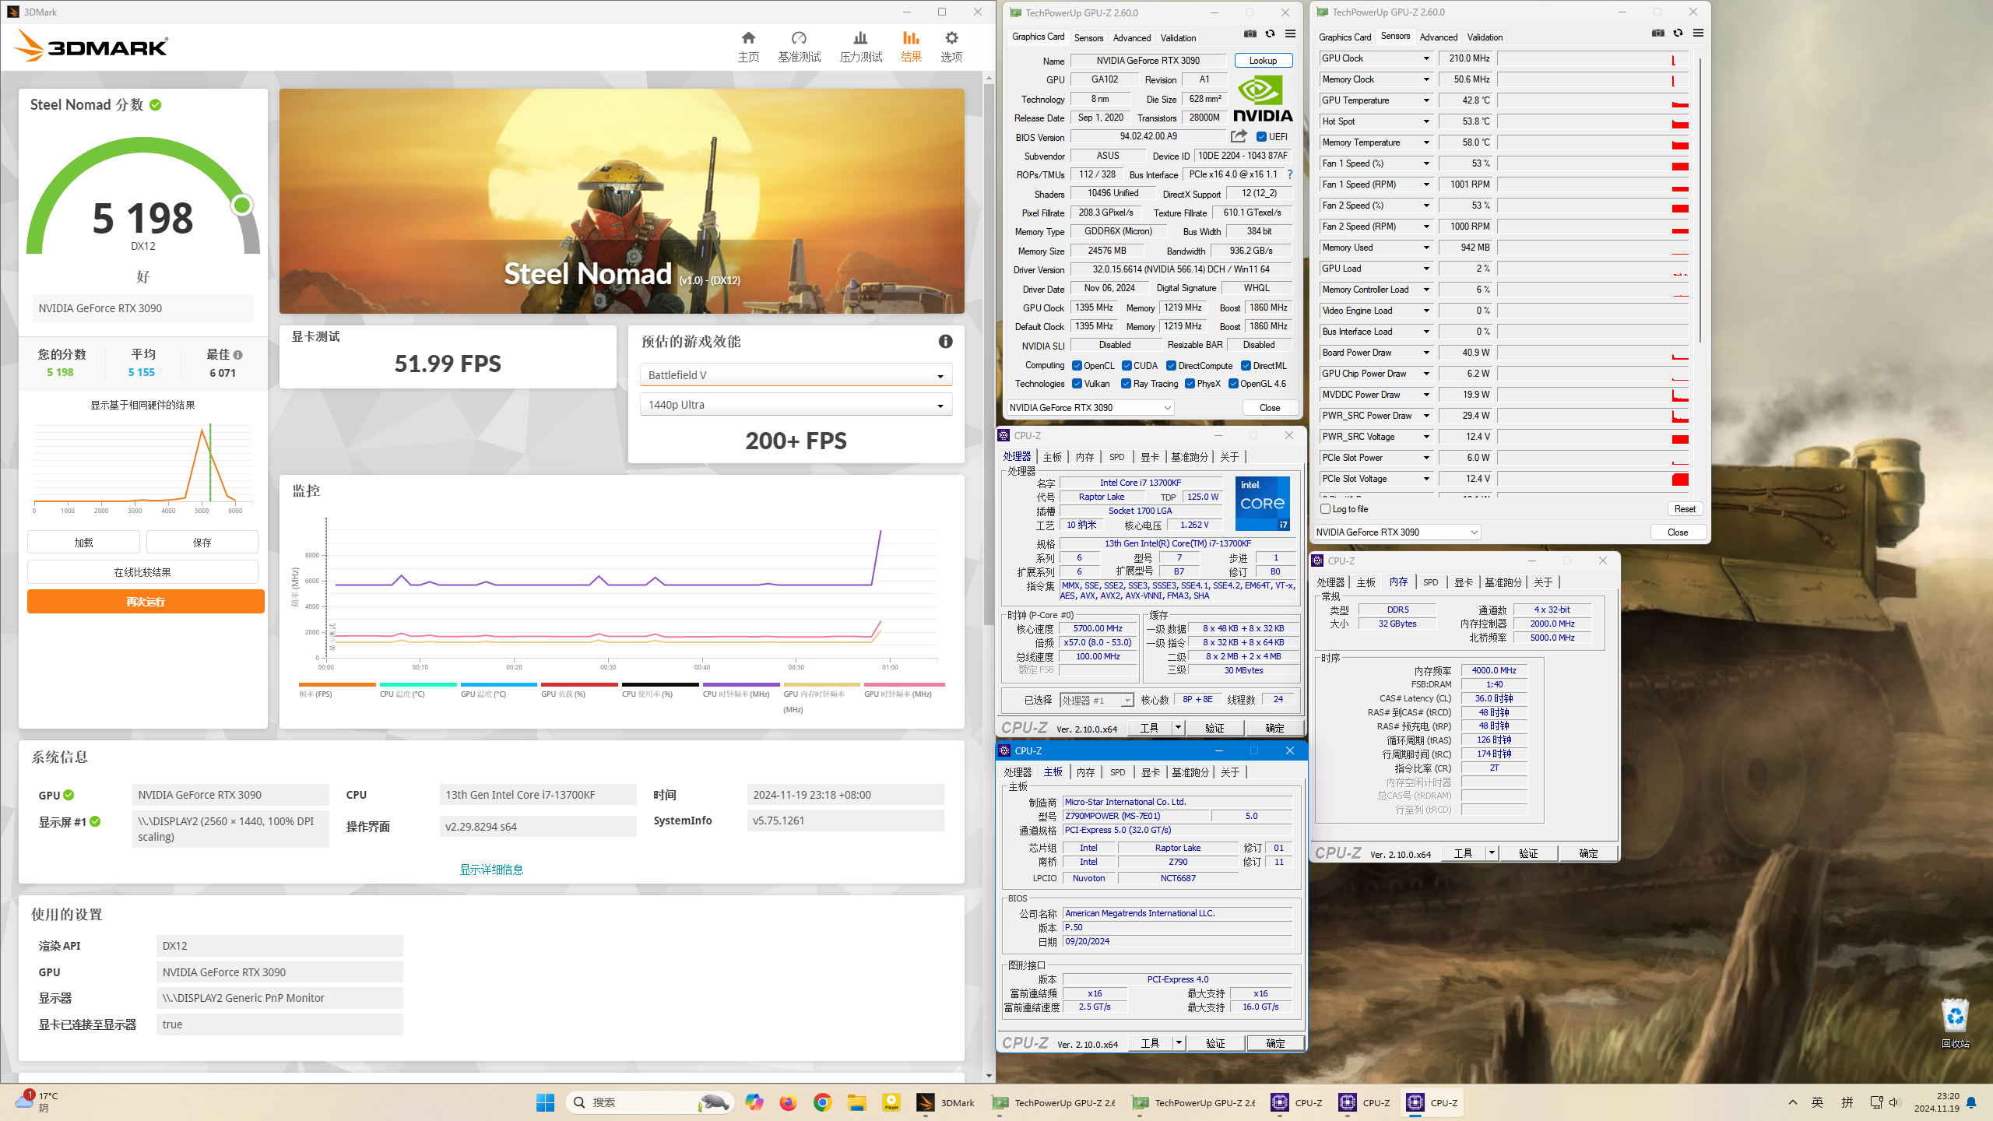This screenshot has width=1993, height=1121.
Task: Show hidden tray icons chevron
Action: click(x=1792, y=1102)
